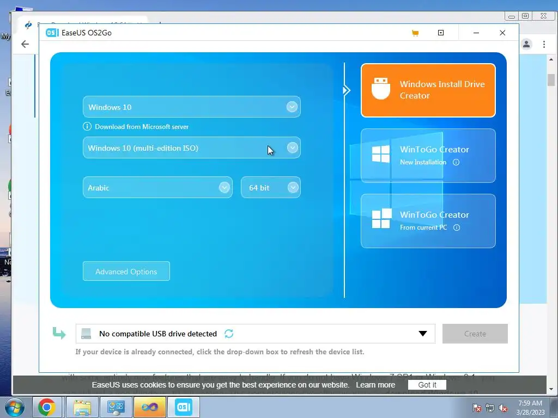
Task: Select WinToGo Creator New Installation card
Action: 428,156
